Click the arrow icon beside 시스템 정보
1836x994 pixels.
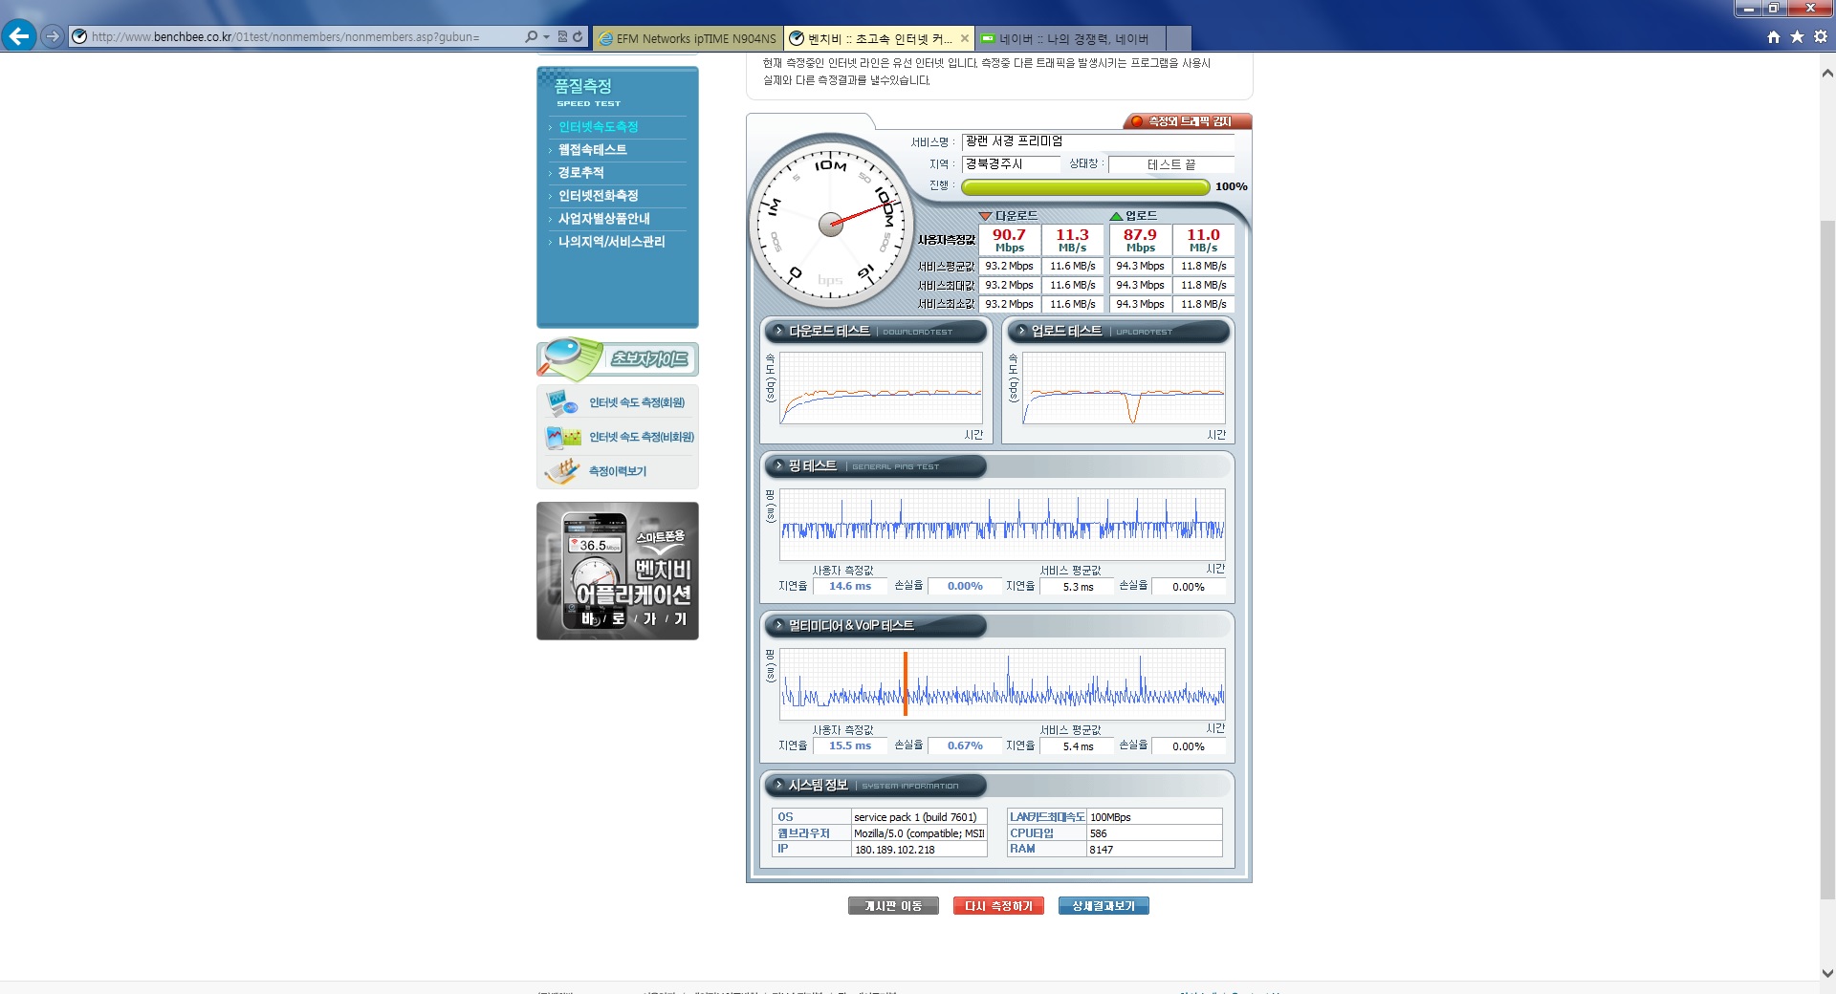pyautogui.click(x=778, y=785)
